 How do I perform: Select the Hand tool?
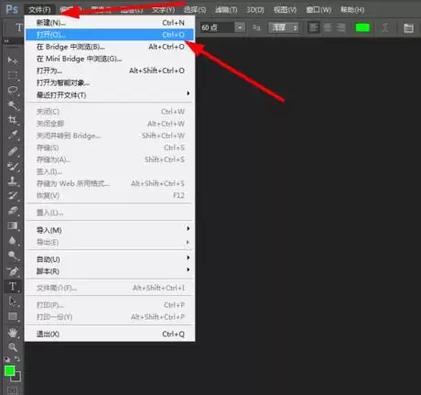pos(13,333)
